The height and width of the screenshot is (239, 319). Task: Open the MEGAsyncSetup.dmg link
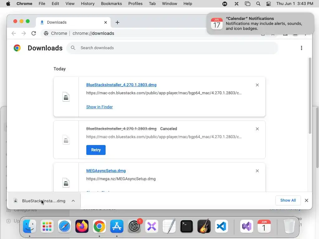click(106, 171)
